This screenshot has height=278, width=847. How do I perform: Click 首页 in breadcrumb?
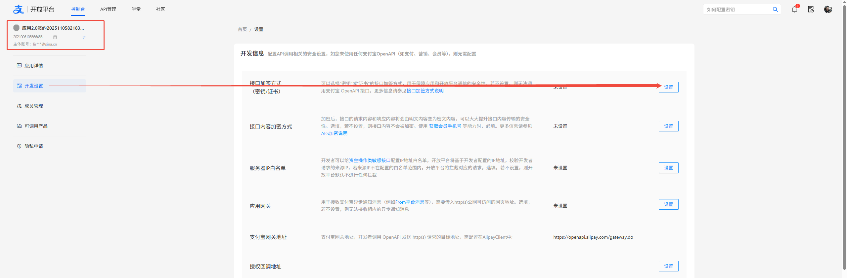pyautogui.click(x=242, y=29)
